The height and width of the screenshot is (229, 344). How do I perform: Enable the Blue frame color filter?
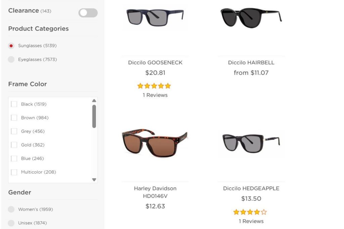(14, 158)
